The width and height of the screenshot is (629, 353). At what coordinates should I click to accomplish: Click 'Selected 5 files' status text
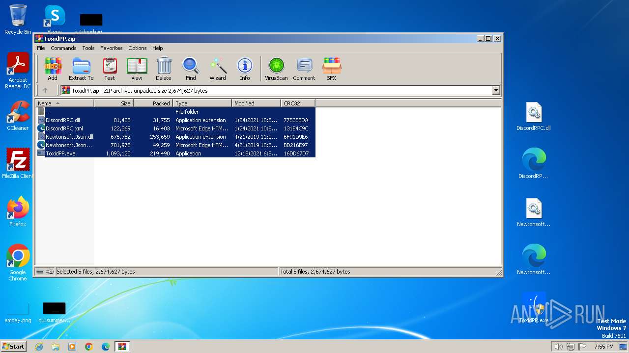95,272
